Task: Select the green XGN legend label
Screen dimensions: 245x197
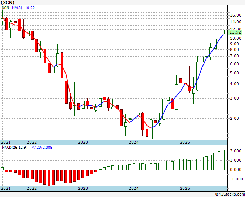Action: (5, 8)
